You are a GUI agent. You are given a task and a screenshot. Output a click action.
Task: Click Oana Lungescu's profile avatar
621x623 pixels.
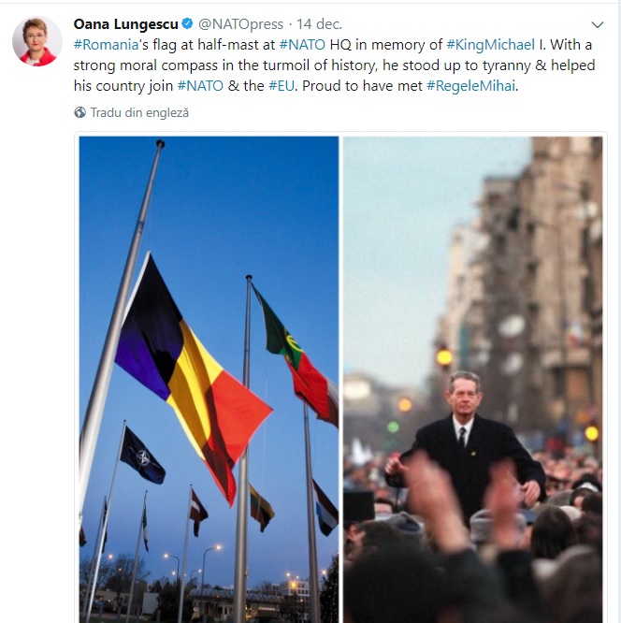(37, 41)
